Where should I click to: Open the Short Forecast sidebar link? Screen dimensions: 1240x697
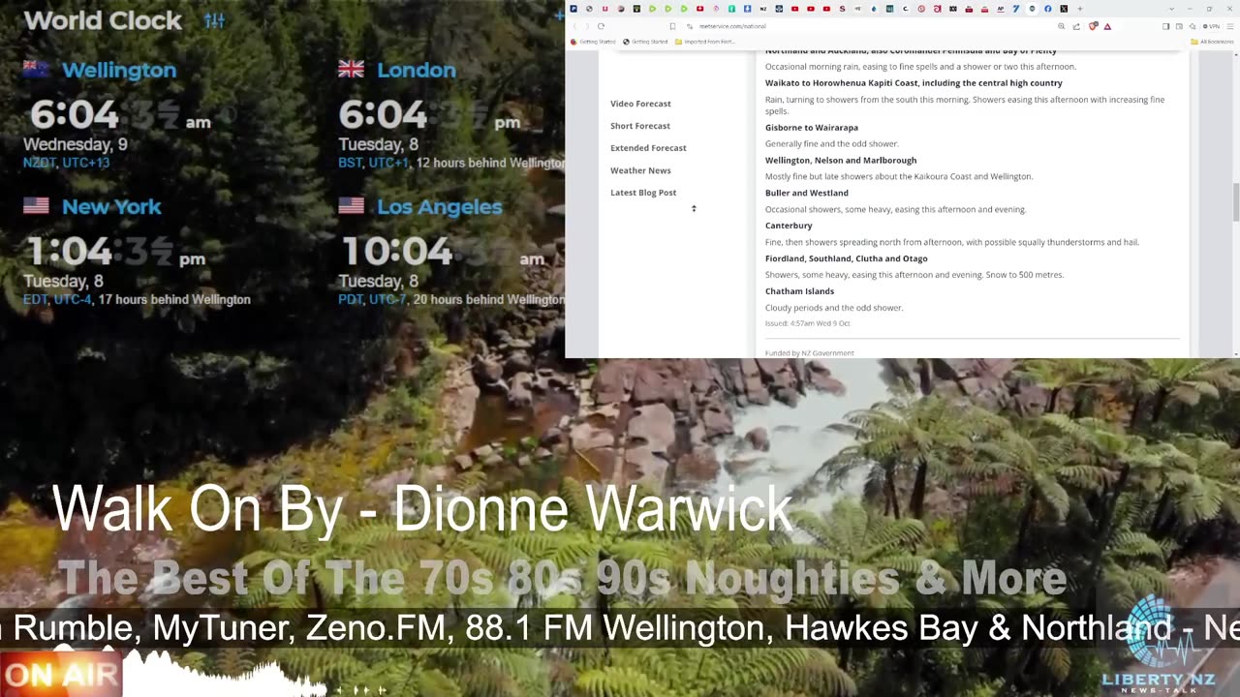point(640,126)
